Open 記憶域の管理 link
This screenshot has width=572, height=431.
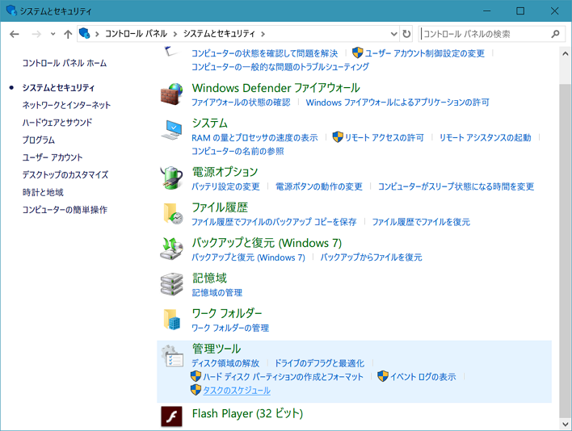[217, 292]
